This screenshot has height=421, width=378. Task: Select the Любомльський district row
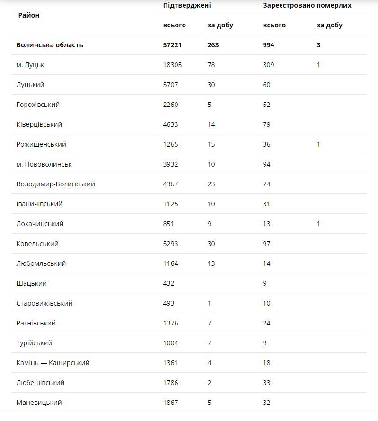coord(41,263)
